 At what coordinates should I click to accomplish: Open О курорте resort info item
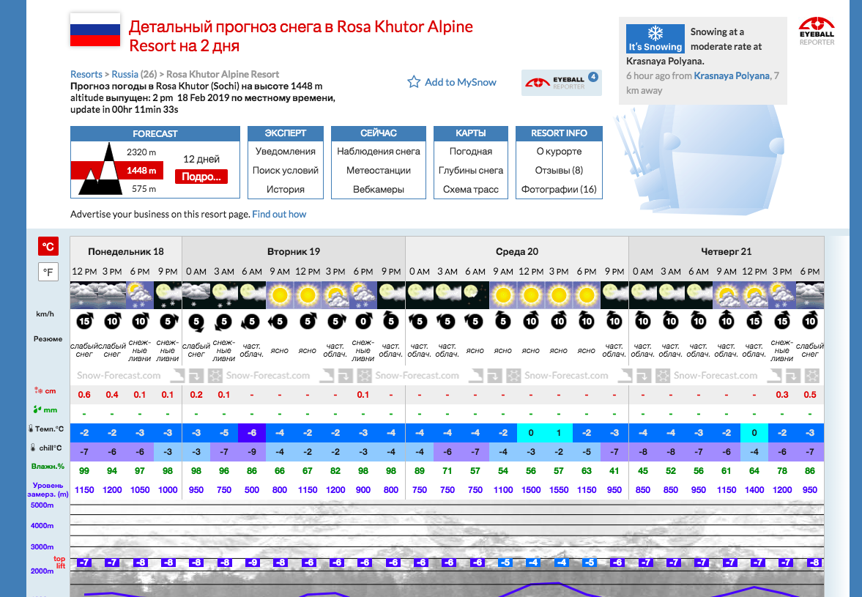[559, 151]
